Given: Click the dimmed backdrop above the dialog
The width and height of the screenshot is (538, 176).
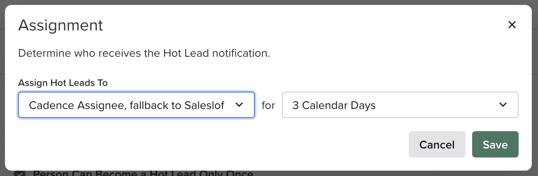Looking at the screenshot, I should point(269,2).
